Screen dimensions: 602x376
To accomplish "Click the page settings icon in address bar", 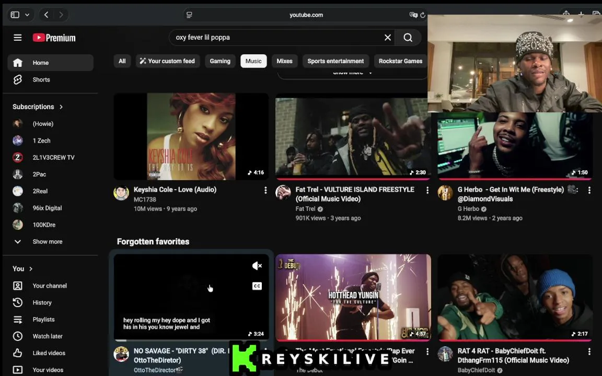I will coord(189,15).
